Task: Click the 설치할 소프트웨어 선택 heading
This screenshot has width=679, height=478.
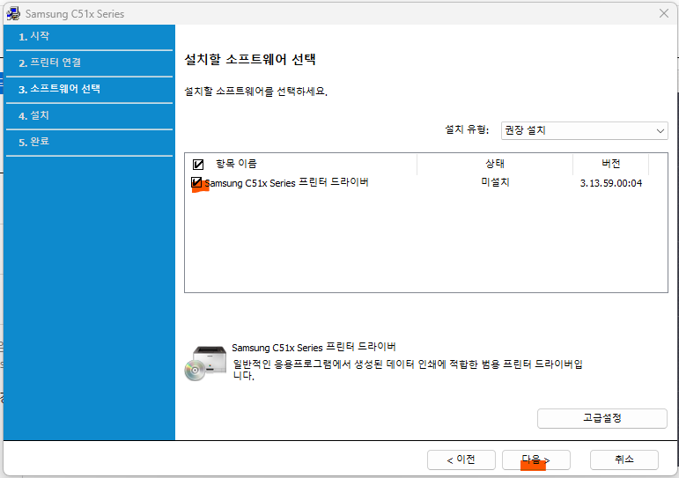Action: (x=250, y=59)
